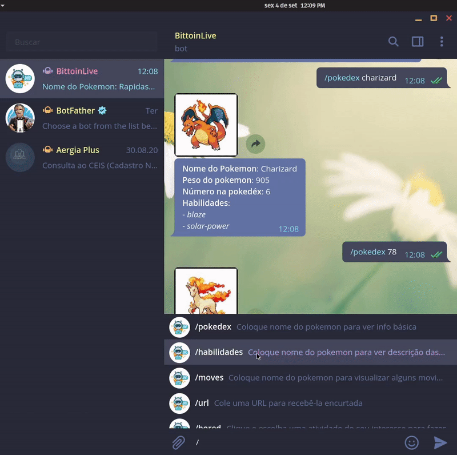This screenshot has width=457, height=455.
Task: Choose the /moves command suggestion
Action: click(310, 378)
